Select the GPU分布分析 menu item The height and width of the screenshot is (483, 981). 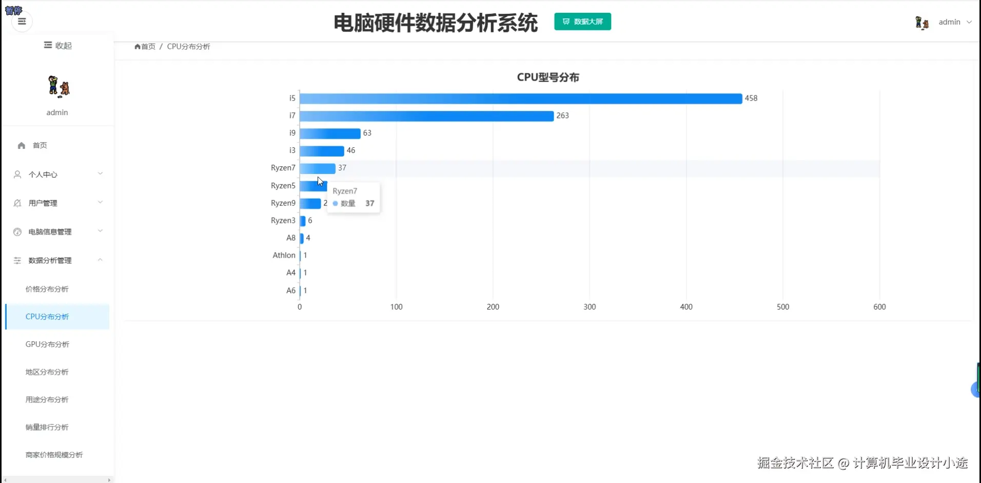click(47, 344)
